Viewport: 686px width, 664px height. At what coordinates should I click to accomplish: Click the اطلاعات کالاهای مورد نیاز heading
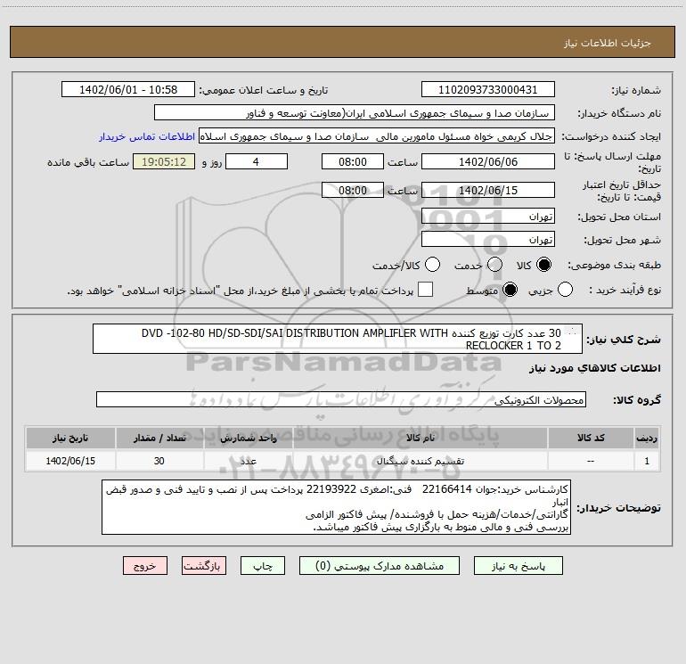point(594,368)
